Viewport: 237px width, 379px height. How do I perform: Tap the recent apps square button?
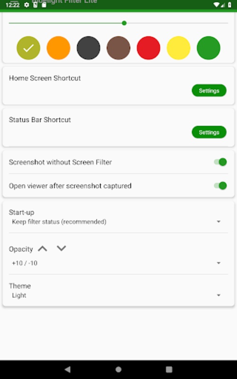169,370
